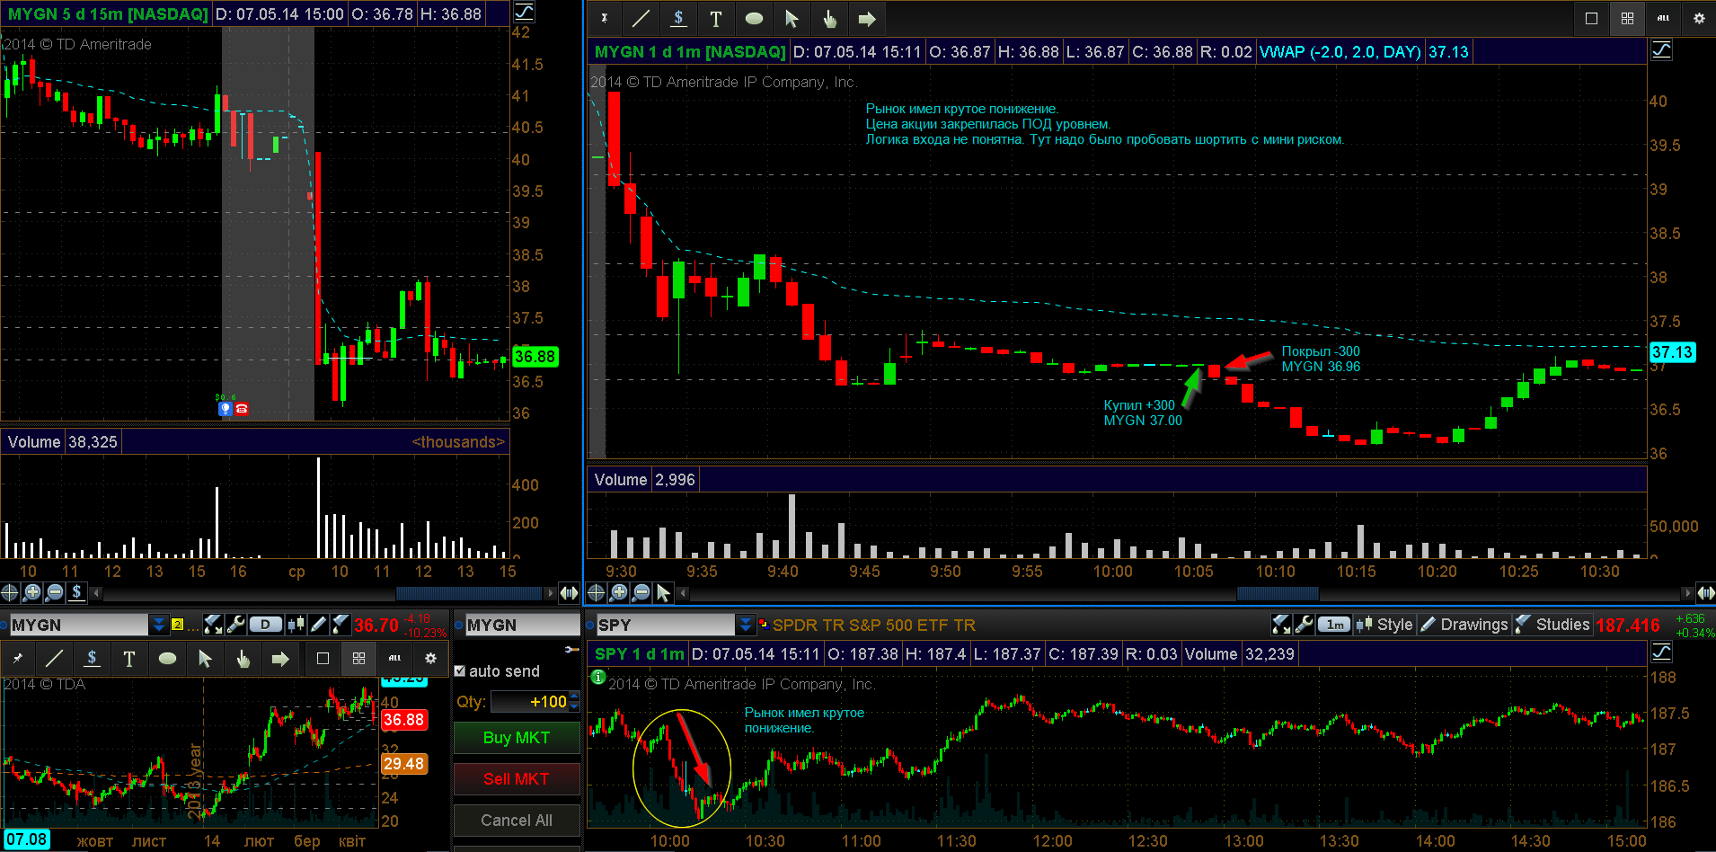1716x852 pixels.
Task: Switch to grid chart layout in top toolbar
Action: [x=1627, y=18]
